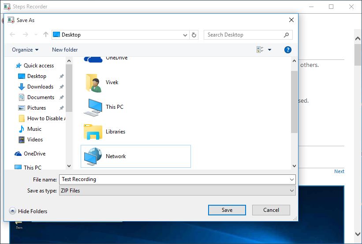Click Next link in Steps Recorder
This screenshot has width=362, height=244.
pyautogui.click(x=339, y=171)
